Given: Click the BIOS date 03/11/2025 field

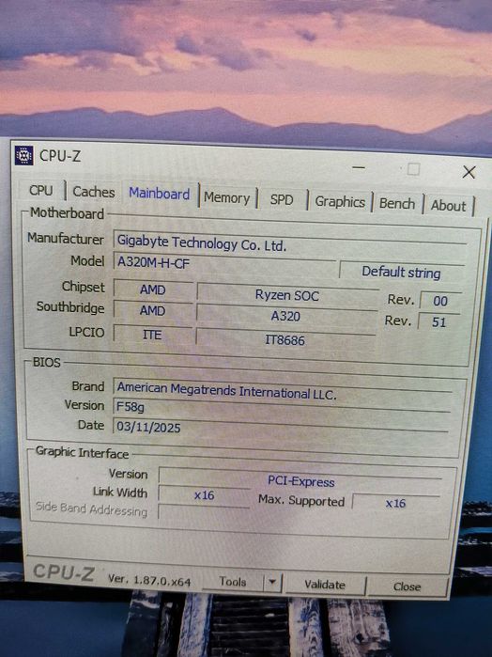Looking at the screenshot, I should coord(280,428).
